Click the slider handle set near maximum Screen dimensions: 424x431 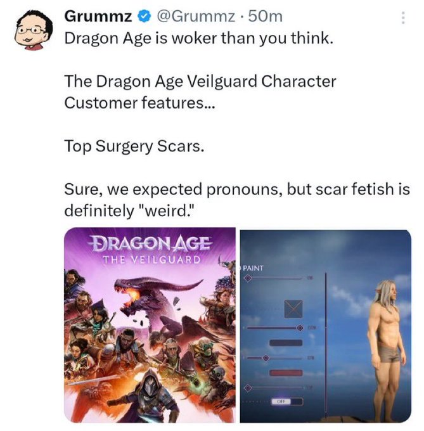pyautogui.click(x=300, y=328)
